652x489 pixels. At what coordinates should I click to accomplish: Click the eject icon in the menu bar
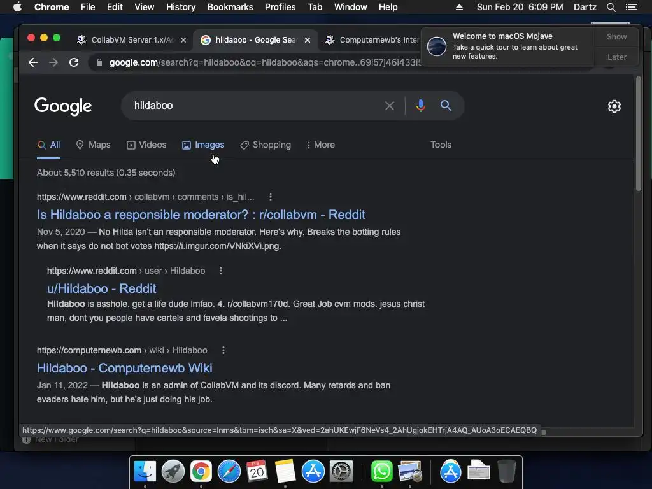tap(459, 7)
